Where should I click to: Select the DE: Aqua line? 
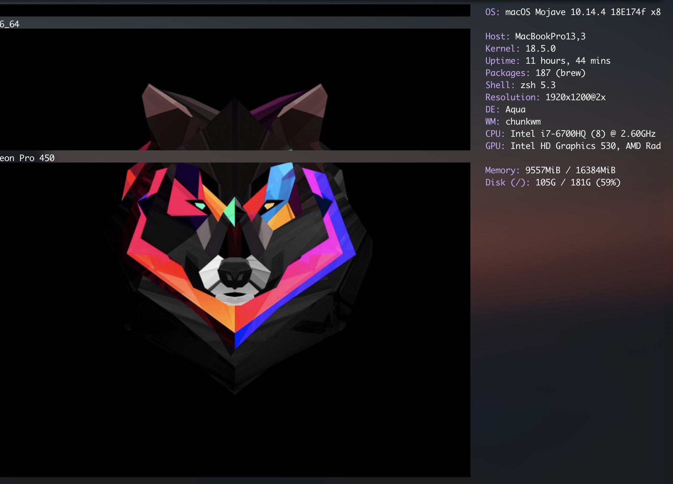click(x=505, y=110)
